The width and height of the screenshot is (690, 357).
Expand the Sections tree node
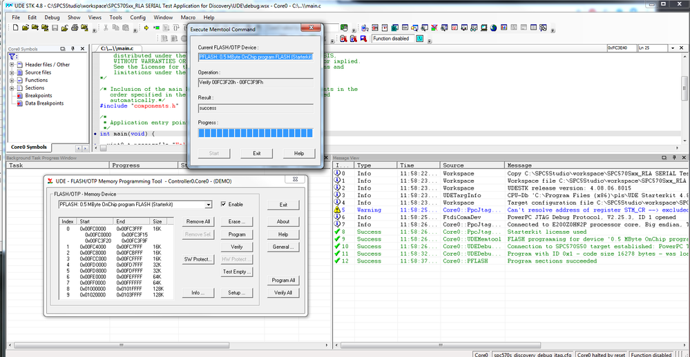coord(12,88)
